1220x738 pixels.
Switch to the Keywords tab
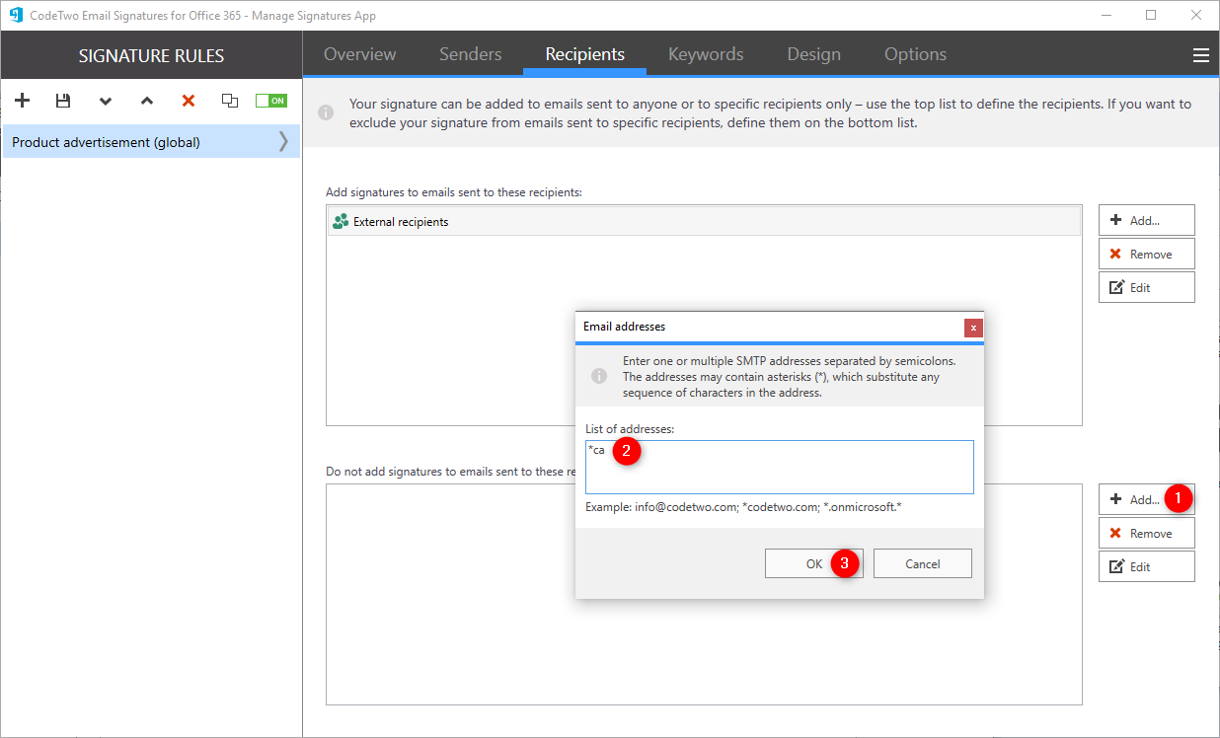pyautogui.click(x=705, y=54)
